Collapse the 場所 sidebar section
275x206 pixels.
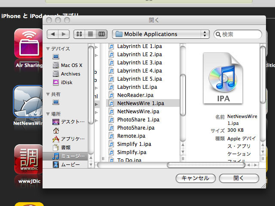(x=48, y=114)
